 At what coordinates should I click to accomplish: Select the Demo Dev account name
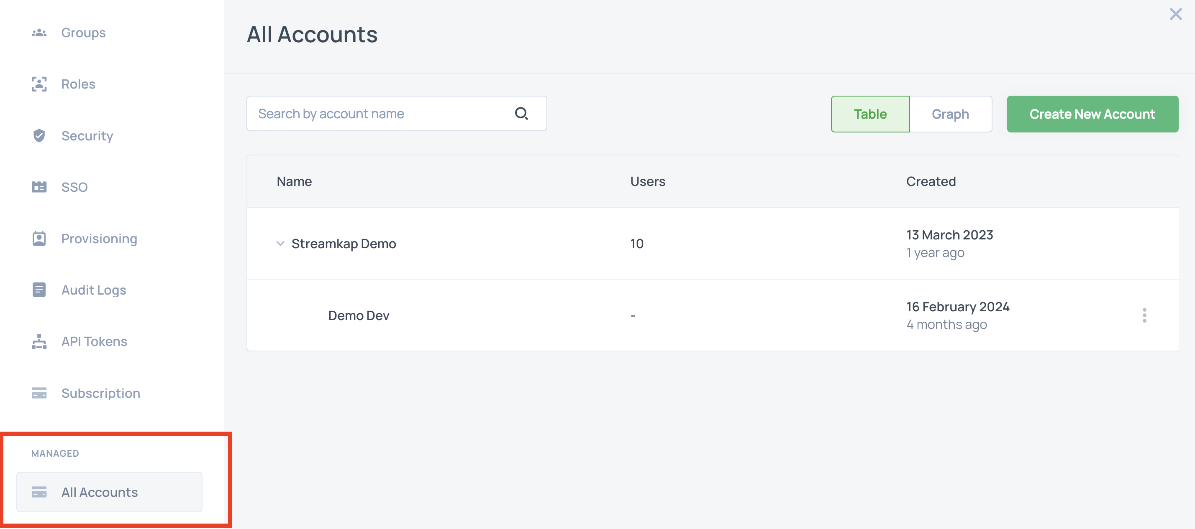[x=359, y=315]
